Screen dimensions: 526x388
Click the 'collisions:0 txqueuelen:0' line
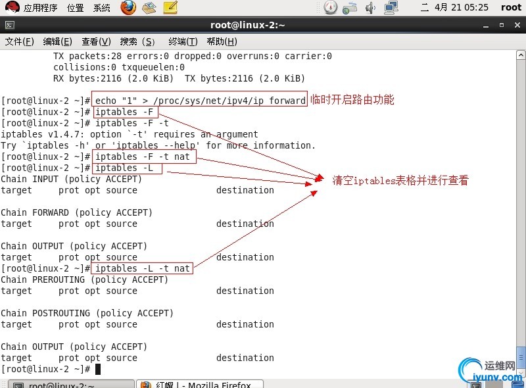(119, 67)
